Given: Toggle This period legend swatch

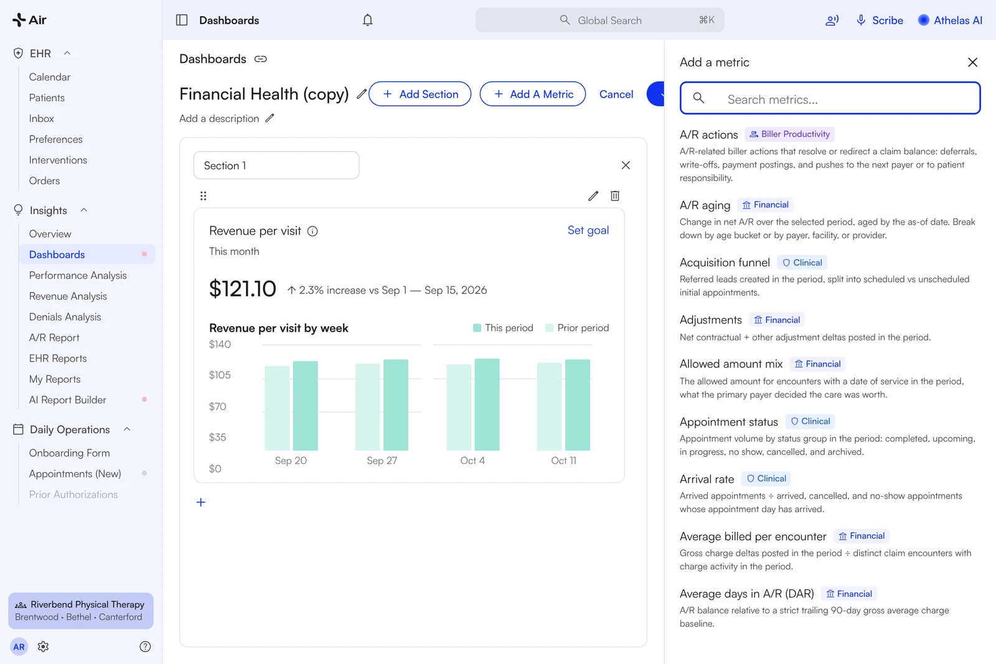Looking at the screenshot, I should [477, 328].
